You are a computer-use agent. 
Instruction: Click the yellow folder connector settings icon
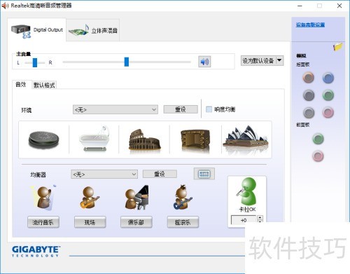pyautogui.click(x=337, y=47)
